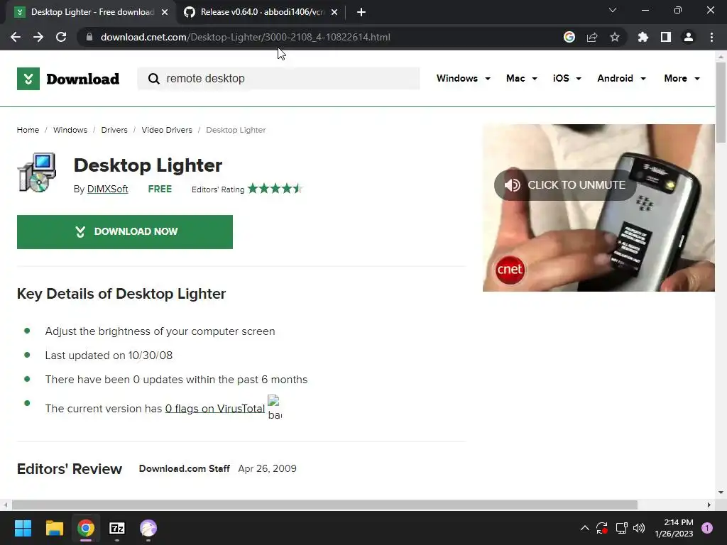Open Video Drivers breadcrumb link
Viewport: 727px width, 545px height.
(166, 131)
